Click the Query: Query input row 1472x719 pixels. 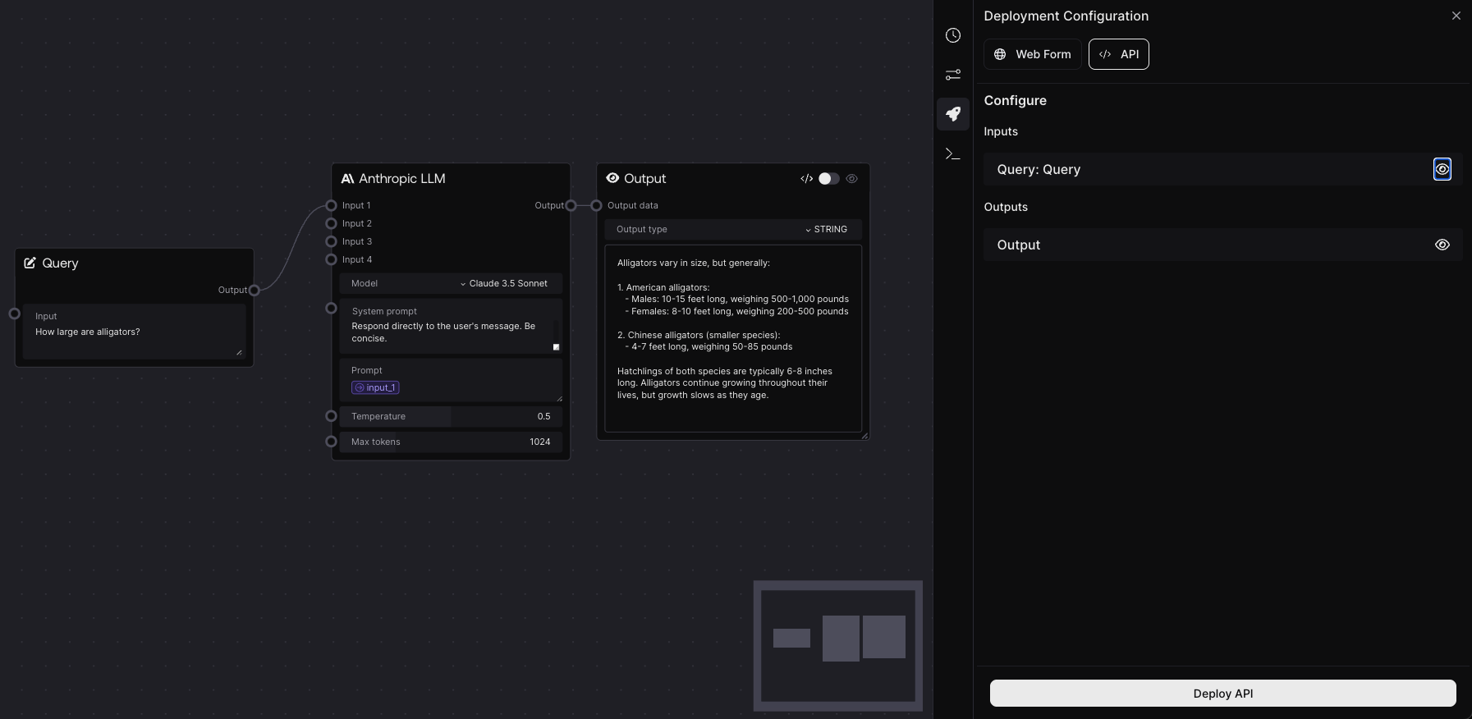[1222, 169]
